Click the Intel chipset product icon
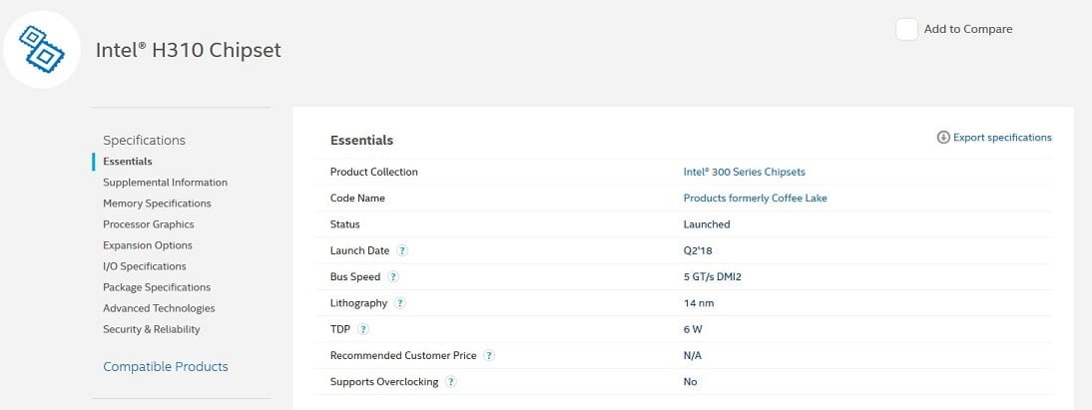Screen dimensions: 1092x410 point(42,48)
